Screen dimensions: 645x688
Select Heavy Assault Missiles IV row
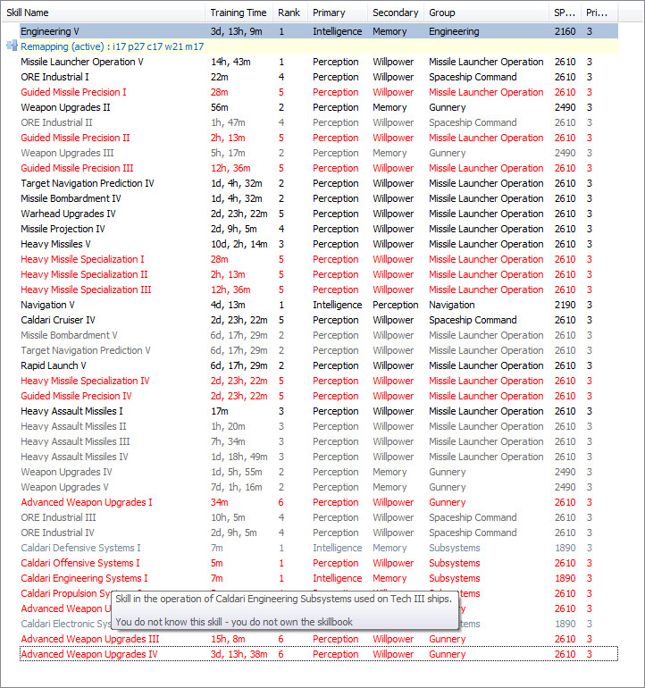(x=319, y=457)
